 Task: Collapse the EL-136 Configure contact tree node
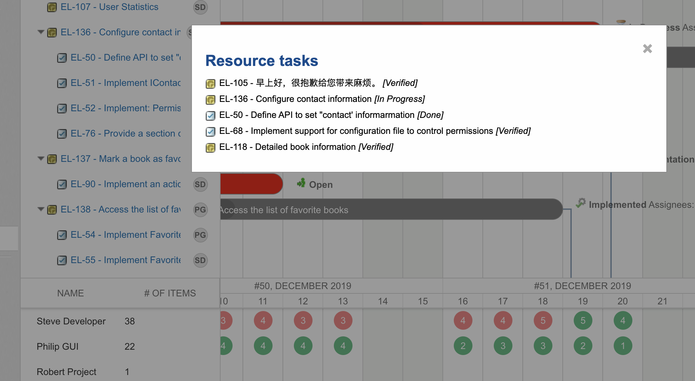point(41,32)
